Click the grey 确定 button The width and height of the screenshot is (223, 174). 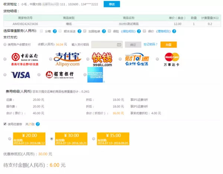pyautogui.click(x=133, y=45)
